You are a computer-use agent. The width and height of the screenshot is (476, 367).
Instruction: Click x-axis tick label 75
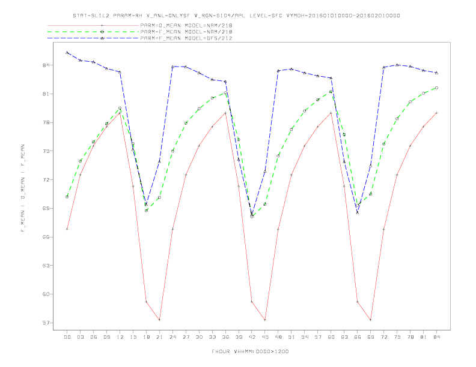pos(397,337)
